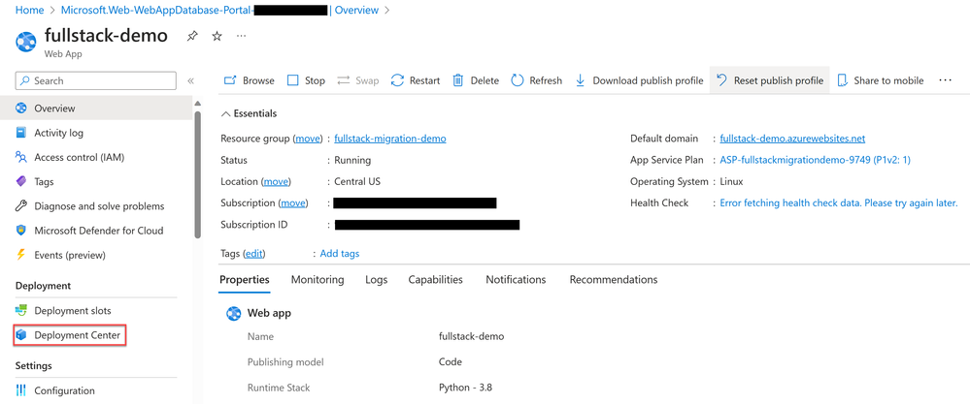970x404 pixels.
Task: Collapse the sidebar with the double-chevron icon
Action: tap(190, 80)
